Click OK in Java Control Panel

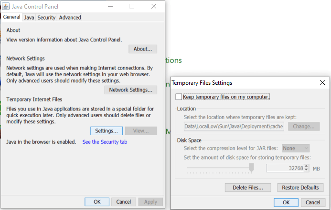pyautogui.click(x=97, y=202)
